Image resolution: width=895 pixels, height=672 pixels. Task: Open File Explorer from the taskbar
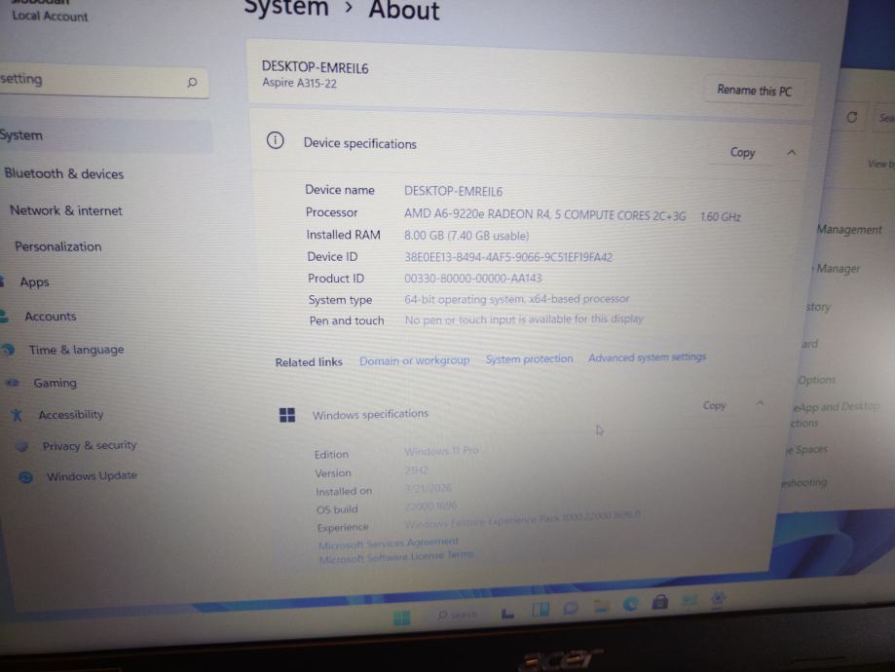click(601, 607)
